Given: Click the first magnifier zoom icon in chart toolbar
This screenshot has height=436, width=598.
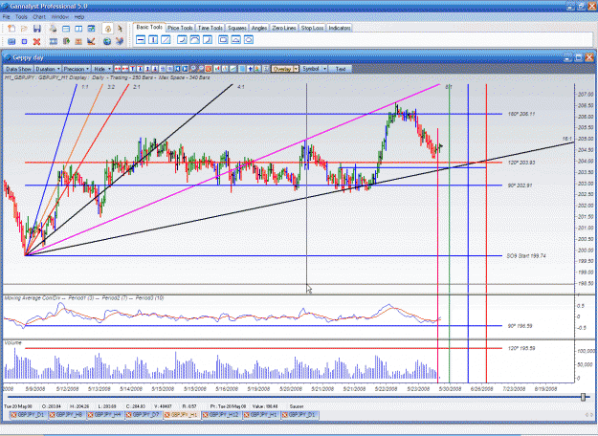Looking at the screenshot, I should click(x=193, y=69).
